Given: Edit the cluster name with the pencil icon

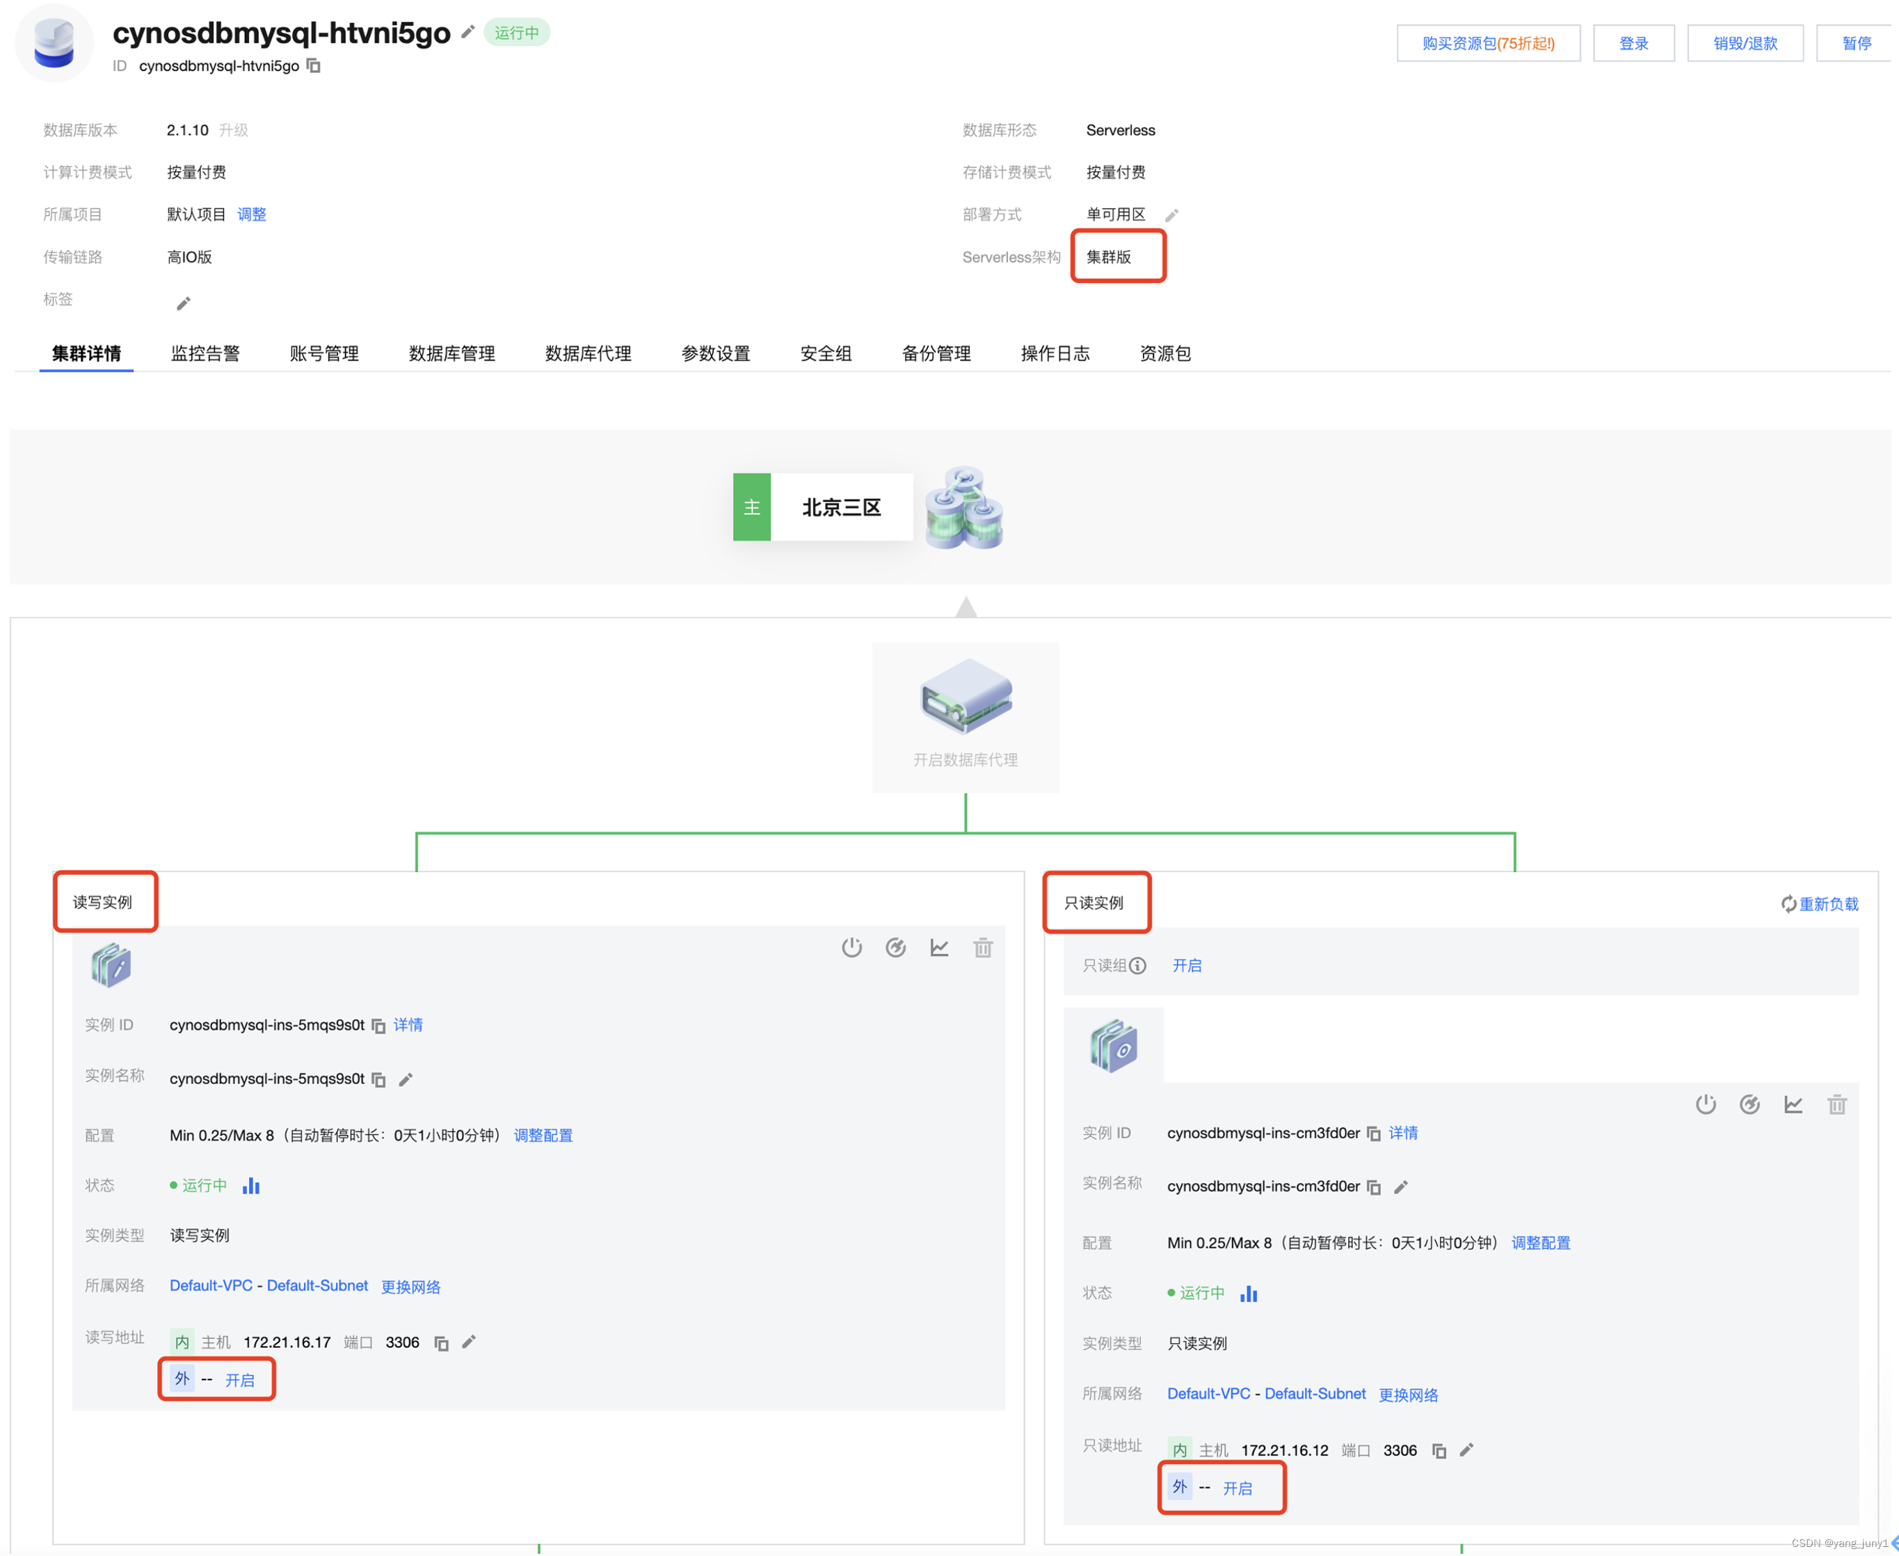Looking at the screenshot, I should pos(467,32).
